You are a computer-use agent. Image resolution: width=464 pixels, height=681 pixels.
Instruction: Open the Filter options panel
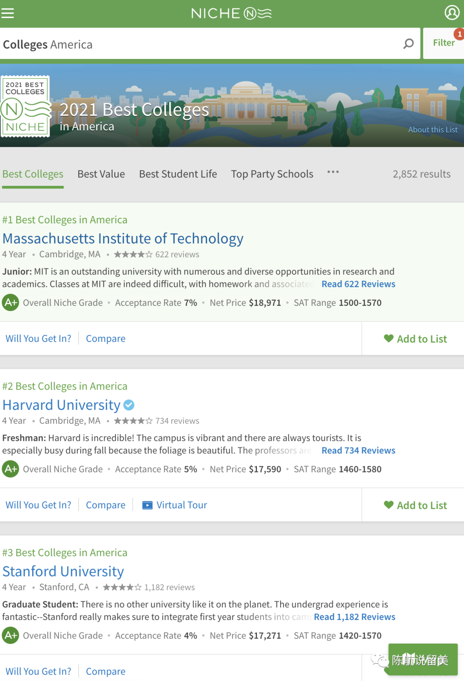443,43
